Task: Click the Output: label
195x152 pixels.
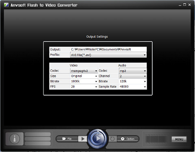Action: point(55,50)
